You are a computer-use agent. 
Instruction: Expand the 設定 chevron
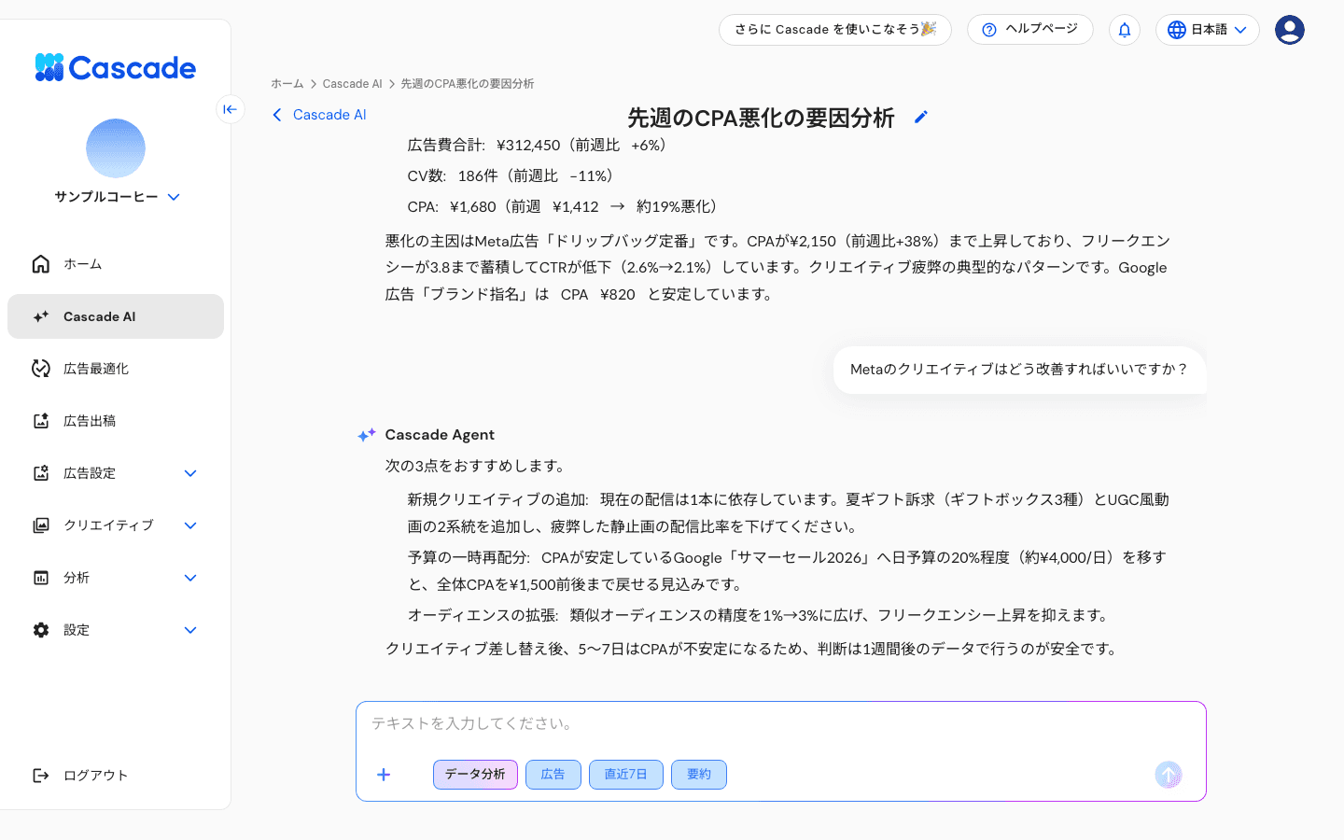(x=190, y=630)
